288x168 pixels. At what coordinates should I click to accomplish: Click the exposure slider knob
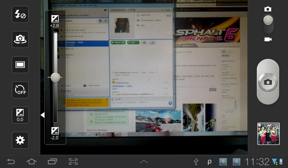click(x=55, y=77)
